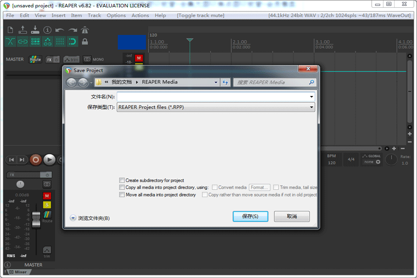Toggle the snap magnet icon
The height and width of the screenshot is (278, 417).
[72, 41]
